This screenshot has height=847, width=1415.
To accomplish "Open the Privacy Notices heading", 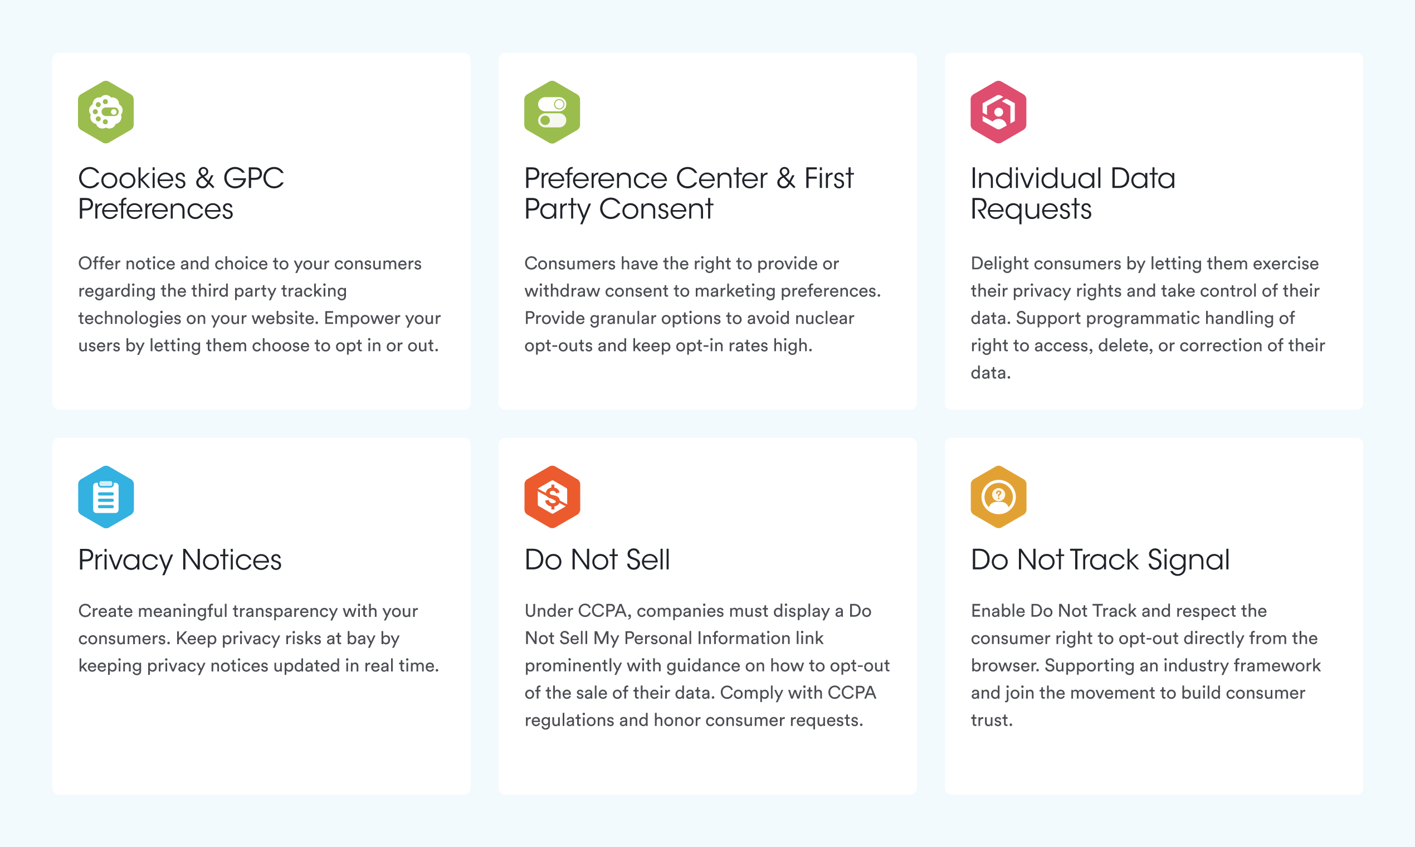I will click(180, 559).
